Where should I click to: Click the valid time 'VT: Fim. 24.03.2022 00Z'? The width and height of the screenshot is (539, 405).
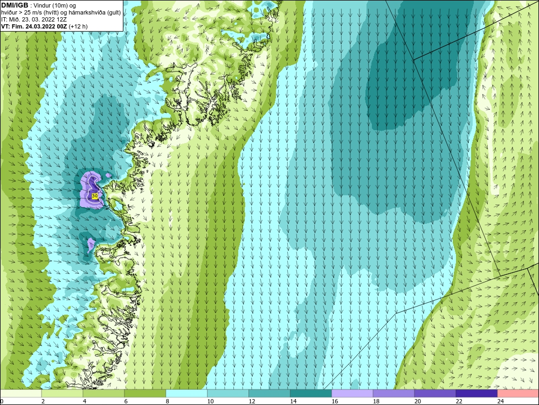(x=34, y=26)
